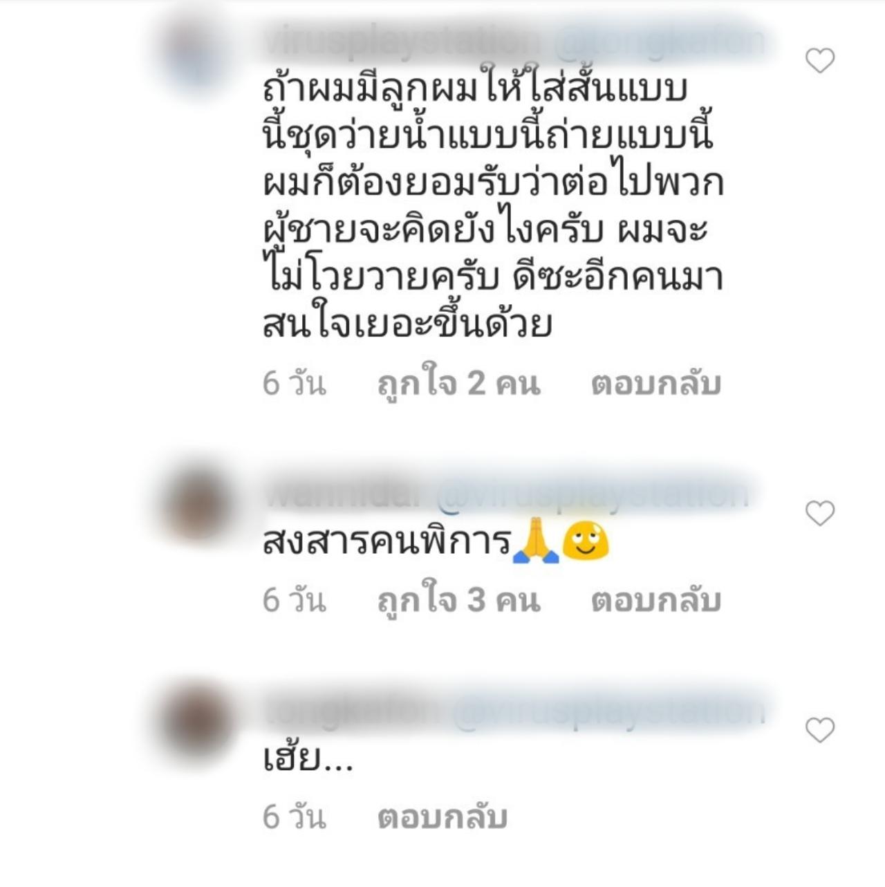Select the long comment text starting ถ้าผมมีลูก
Viewport: 885px width, 887px height.
click(493, 207)
